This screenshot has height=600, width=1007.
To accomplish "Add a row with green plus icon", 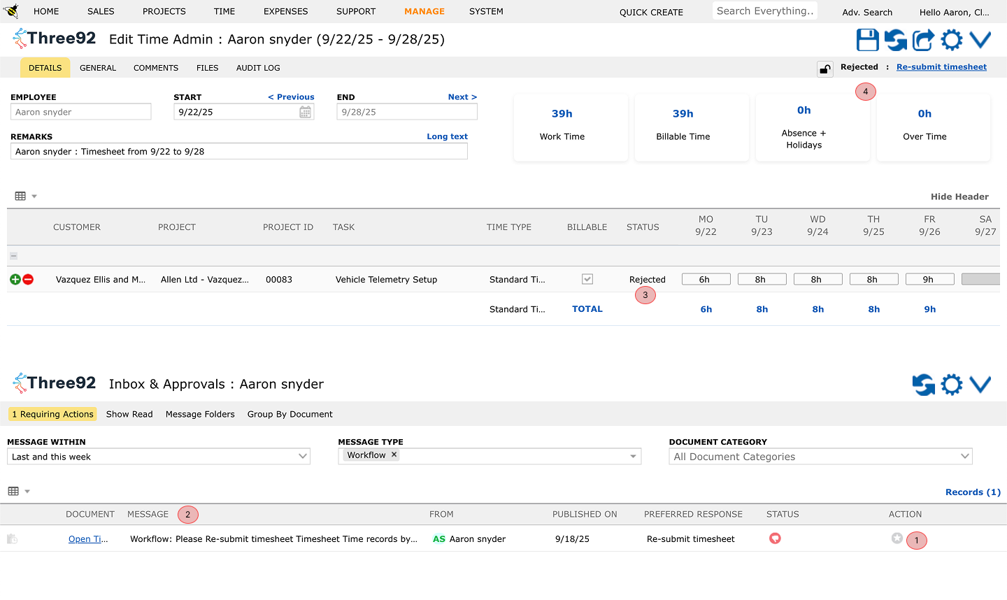I will (x=15, y=280).
